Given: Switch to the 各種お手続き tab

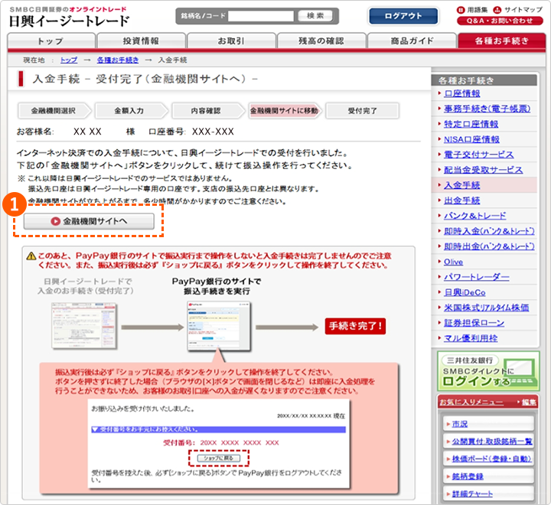Looking at the screenshot, I should [x=502, y=41].
